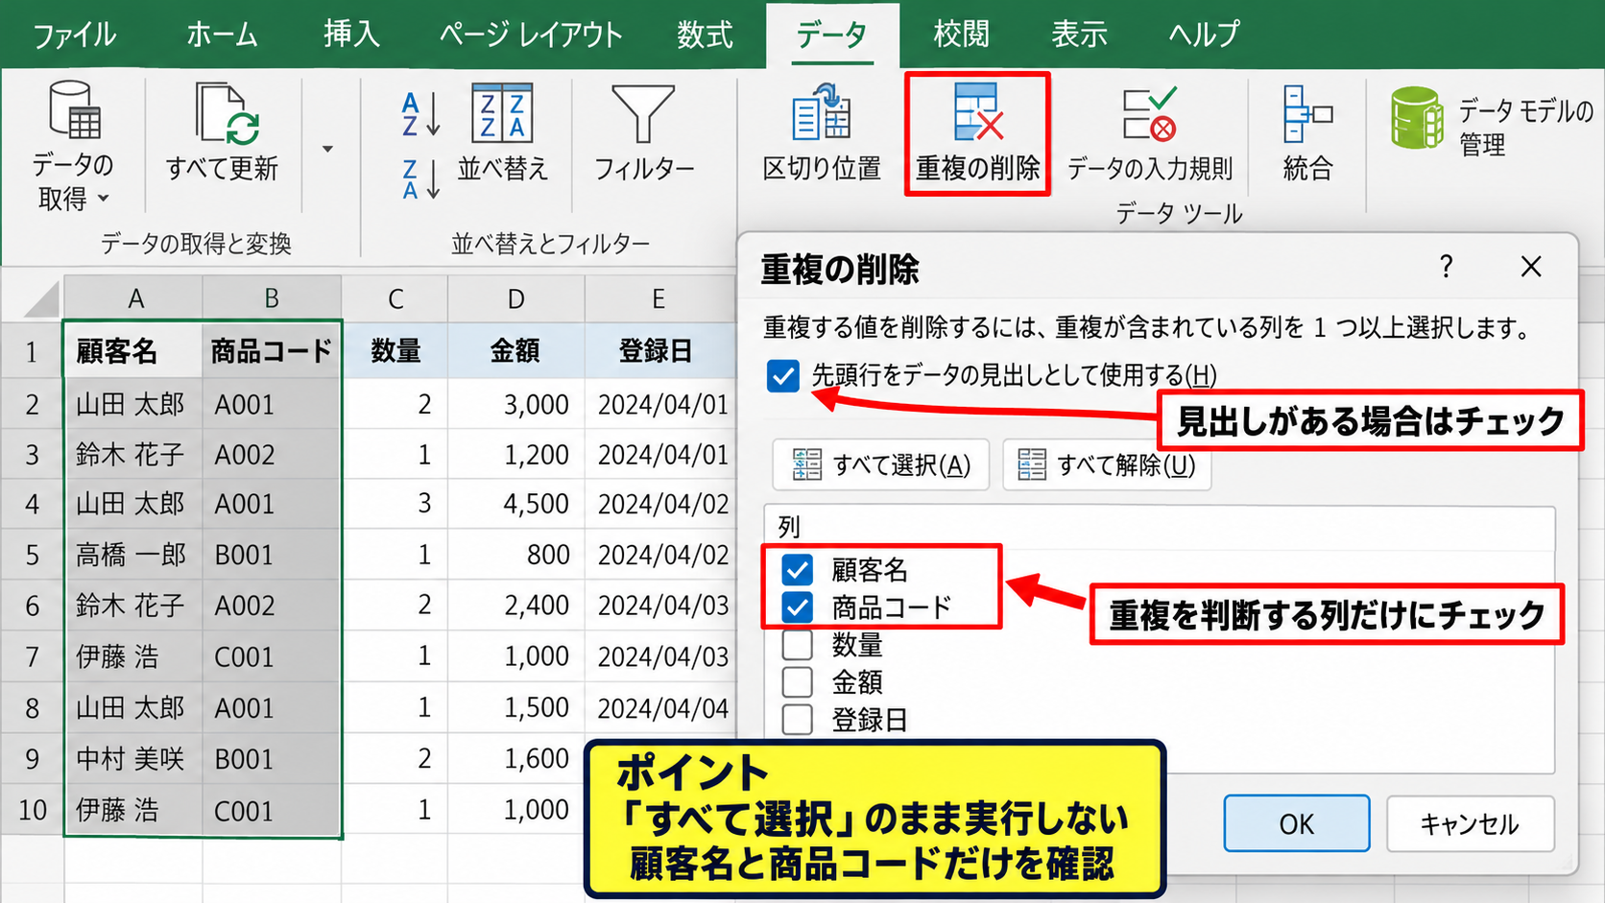The height and width of the screenshot is (903, 1605).
Task: Select the 4,500 amount cell
Action: point(516,504)
